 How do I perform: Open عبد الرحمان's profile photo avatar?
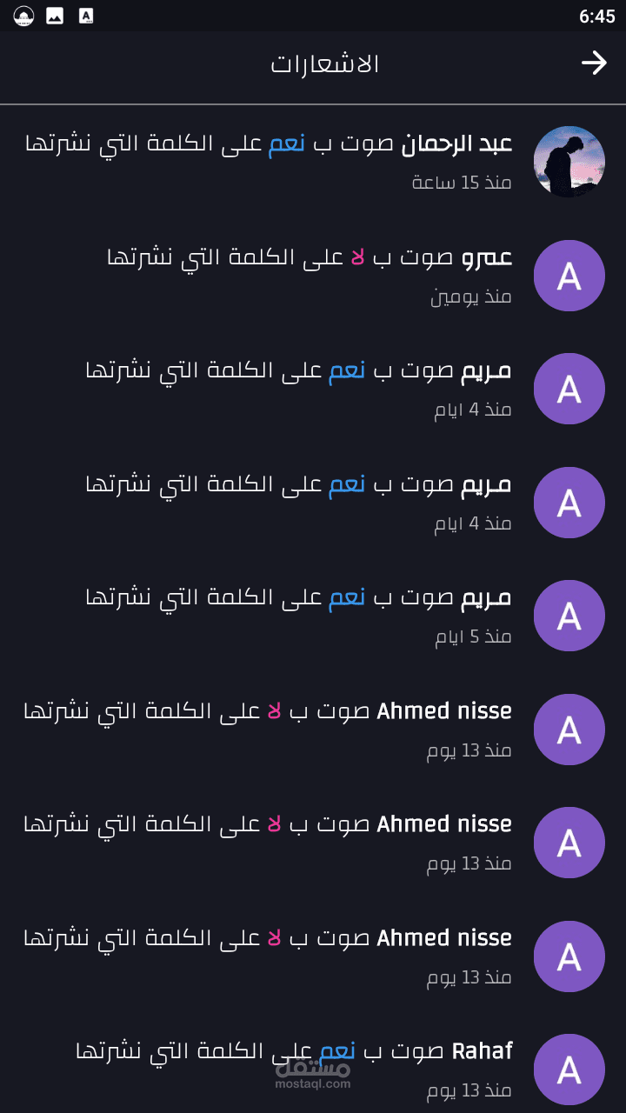click(x=569, y=162)
